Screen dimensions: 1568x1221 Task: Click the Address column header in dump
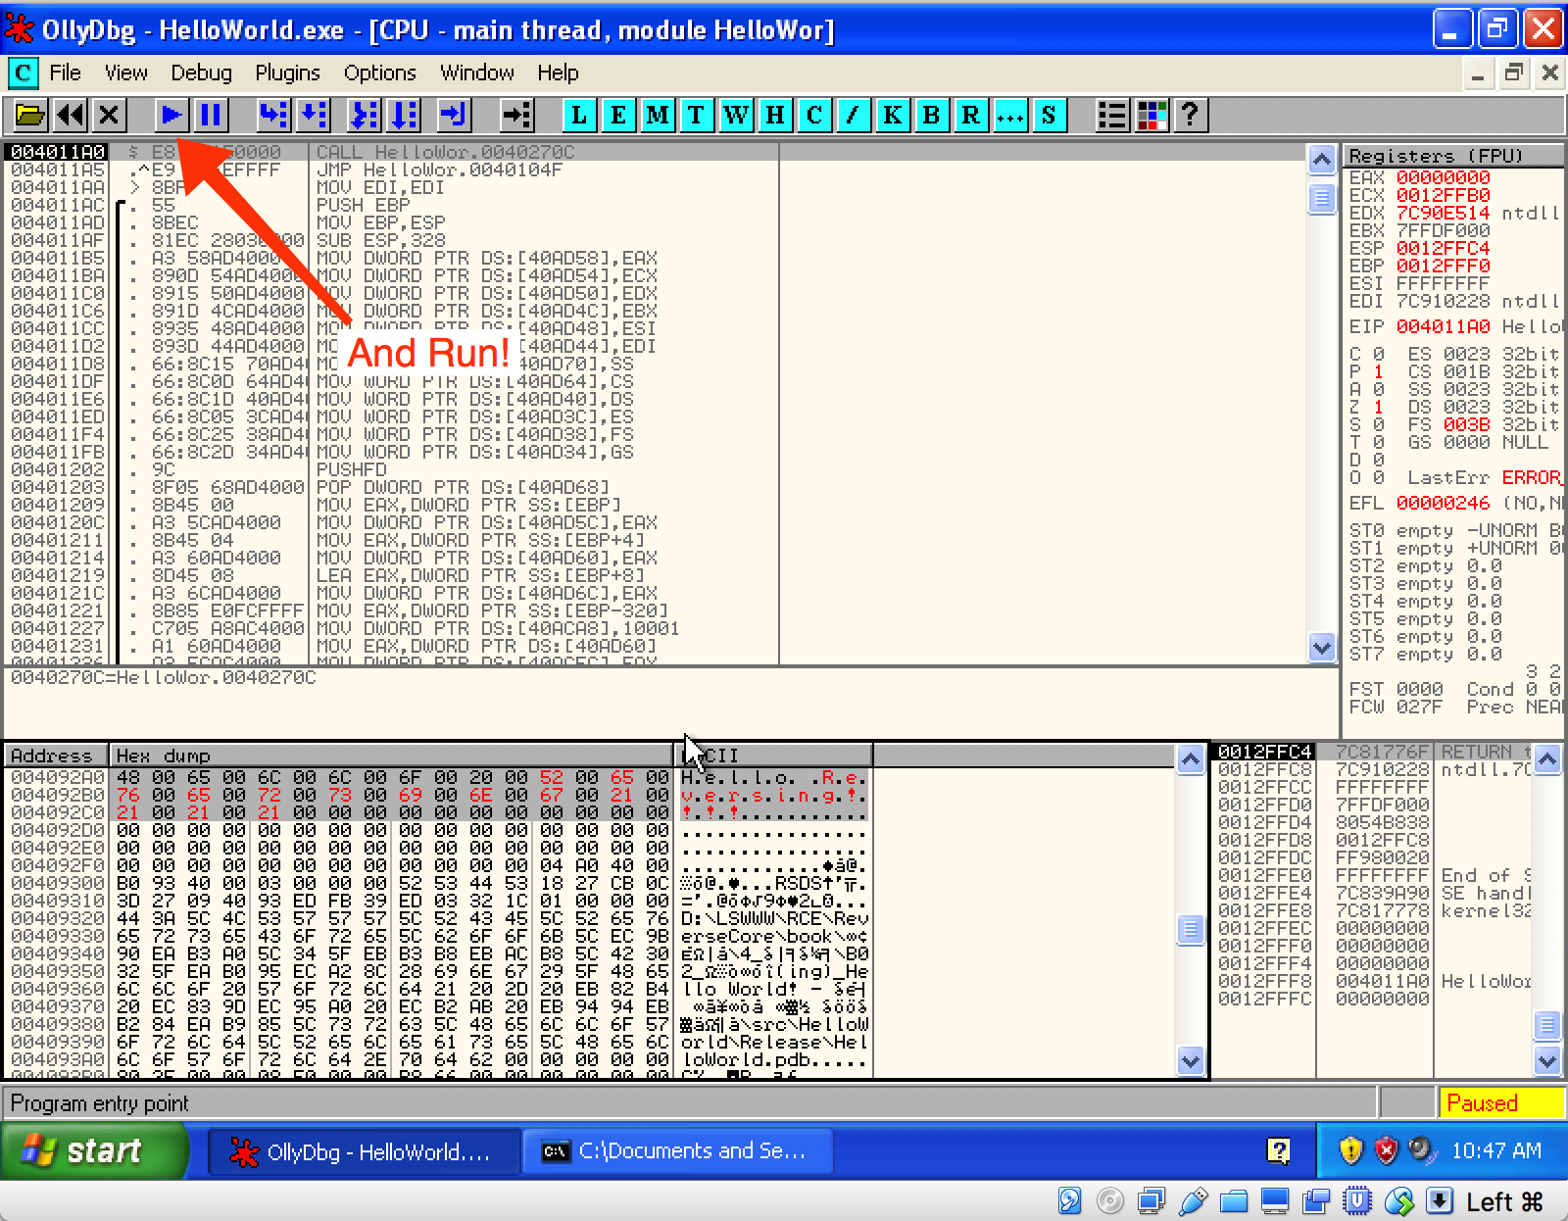pyautogui.click(x=55, y=756)
